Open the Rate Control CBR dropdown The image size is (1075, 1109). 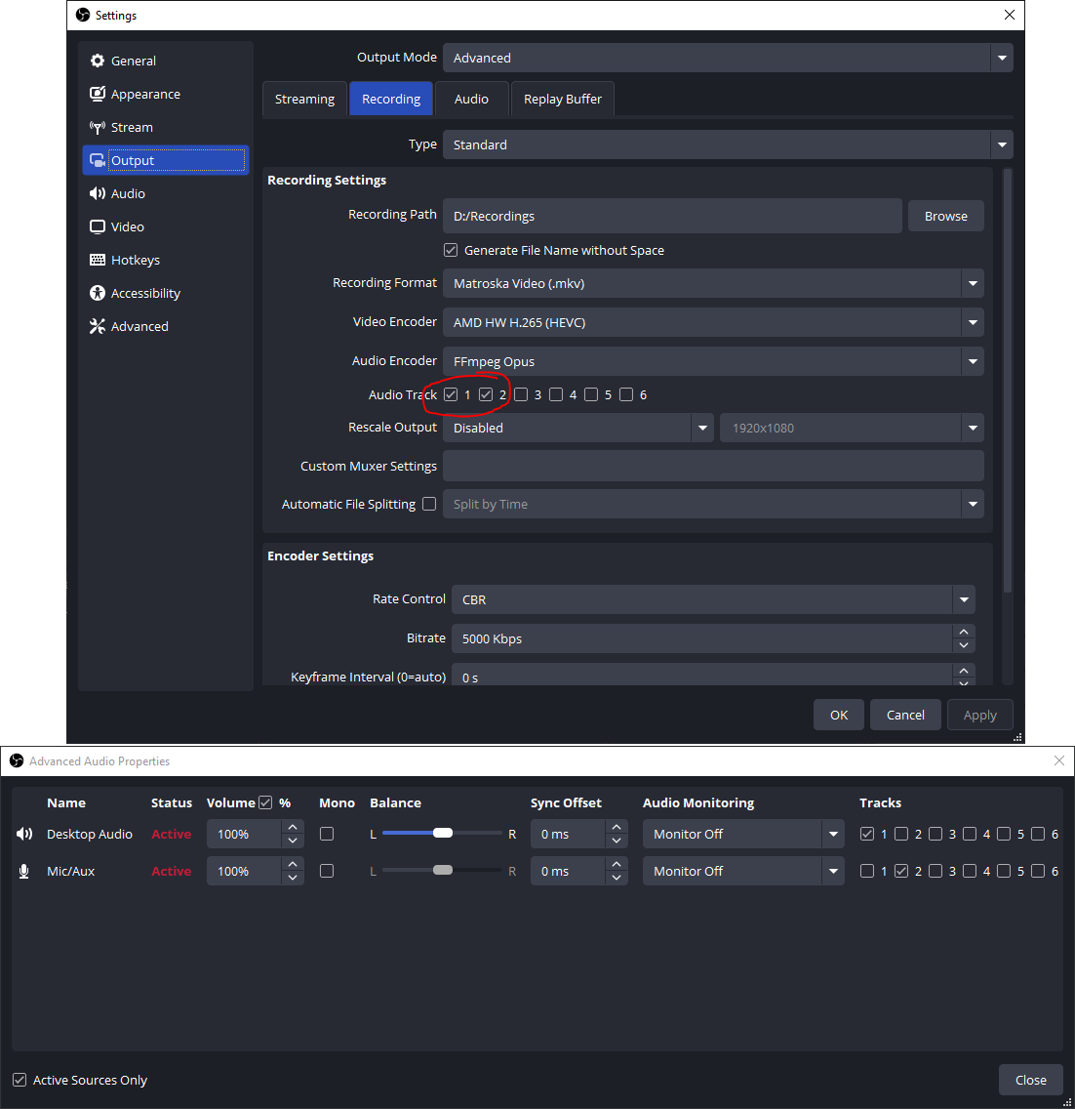pos(713,599)
